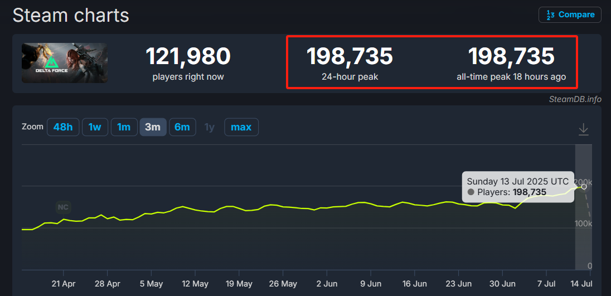This screenshot has width=611, height=296.
Task: Zoom chart to 6m range
Action: (x=182, y=127)
